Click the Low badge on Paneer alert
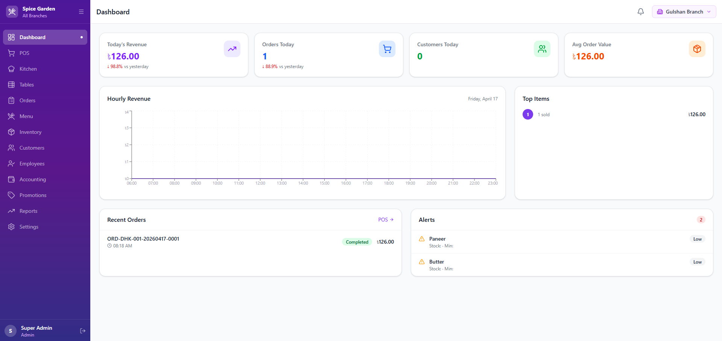This screenshot has height=341, width=722. coord(698,239)
